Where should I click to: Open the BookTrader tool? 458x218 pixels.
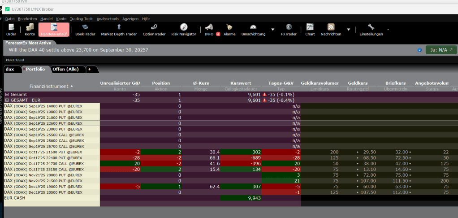[x=85, y=30]
